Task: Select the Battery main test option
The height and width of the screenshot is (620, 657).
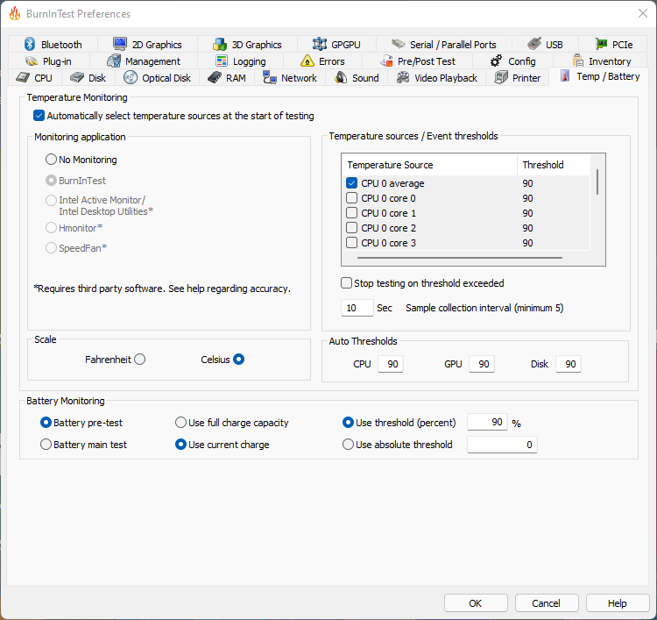Action: [x=46, y=445]
